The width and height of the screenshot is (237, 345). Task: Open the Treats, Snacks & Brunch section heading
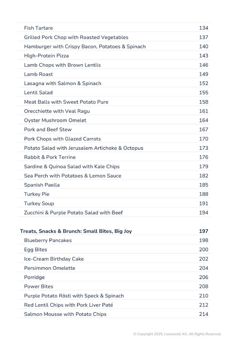76,231
